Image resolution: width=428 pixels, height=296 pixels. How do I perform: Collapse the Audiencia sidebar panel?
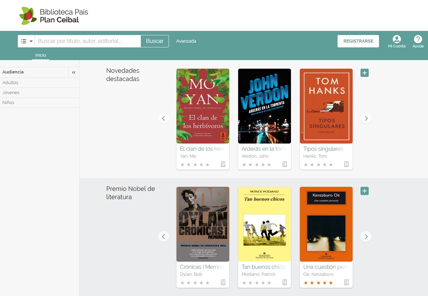pyautogui.click(x=74, y=72)
